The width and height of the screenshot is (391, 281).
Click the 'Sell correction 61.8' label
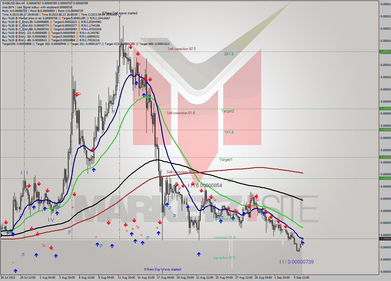click(x=181, y=113)
